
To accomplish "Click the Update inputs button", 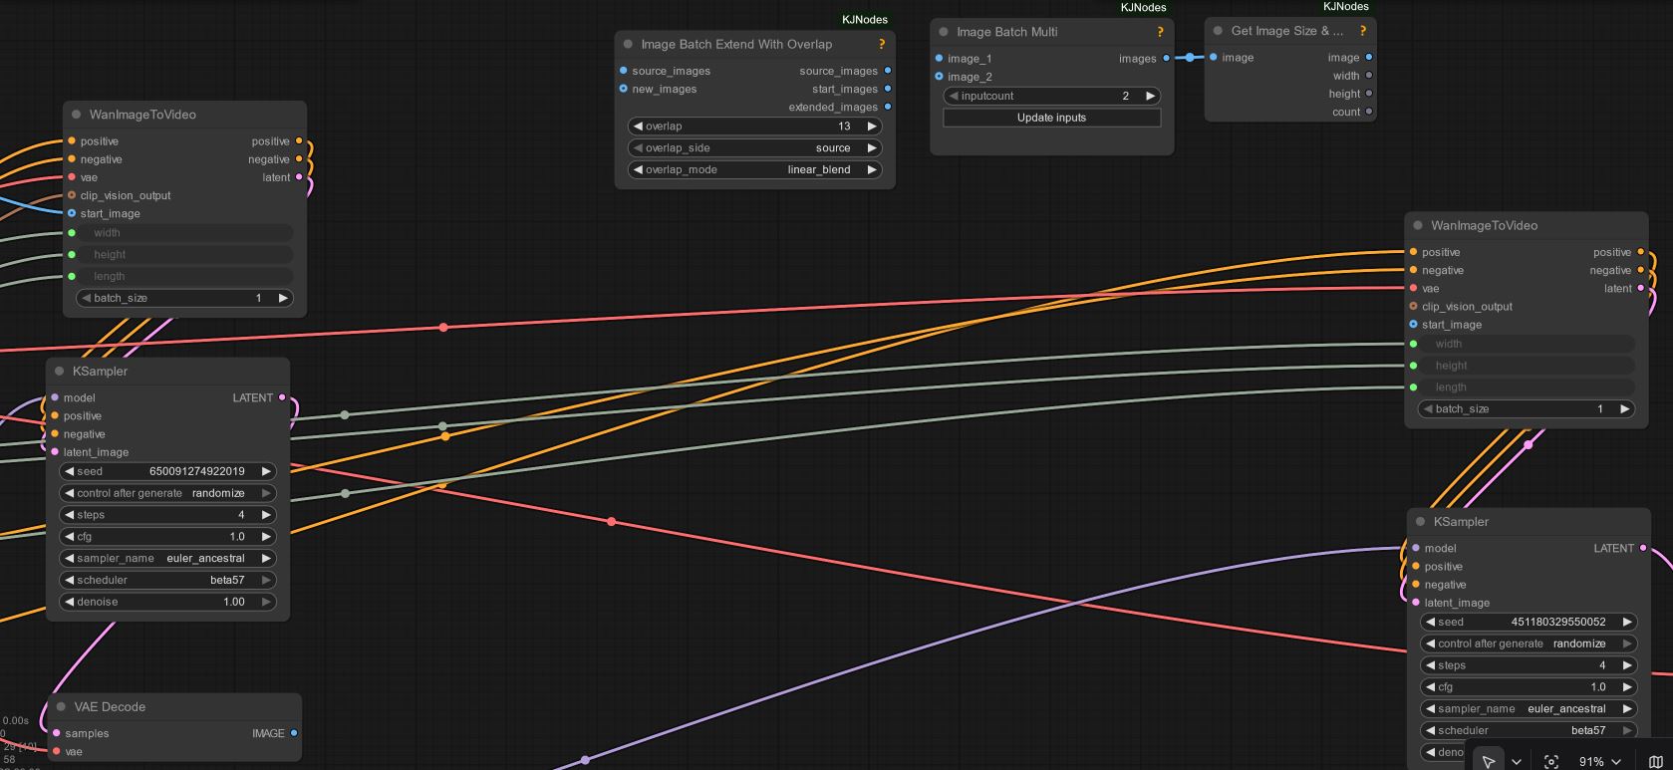I will (1051, 118).
